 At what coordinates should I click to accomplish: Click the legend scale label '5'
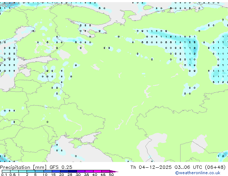pyautogui.click(x=35, y=175)
